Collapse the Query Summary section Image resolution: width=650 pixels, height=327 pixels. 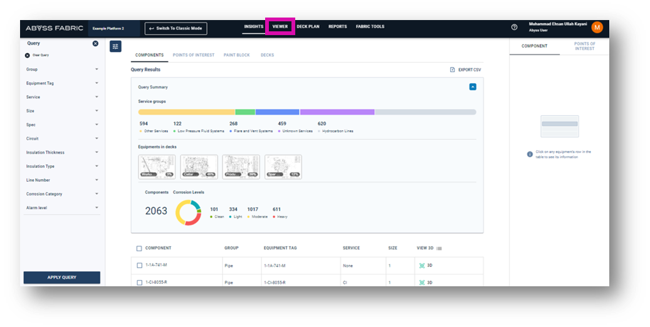473,87
